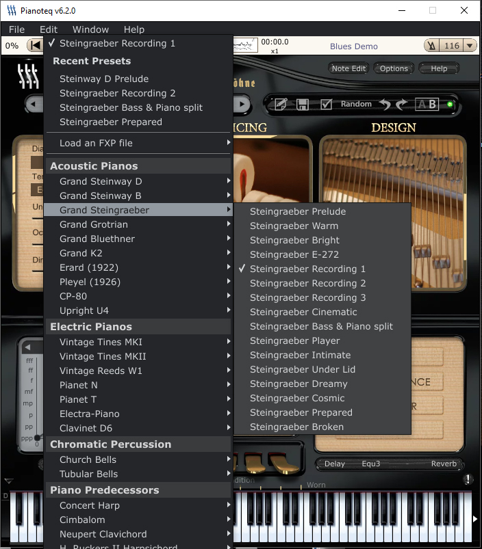
Task: Click the Help button in the top panel
Action: 439,68
